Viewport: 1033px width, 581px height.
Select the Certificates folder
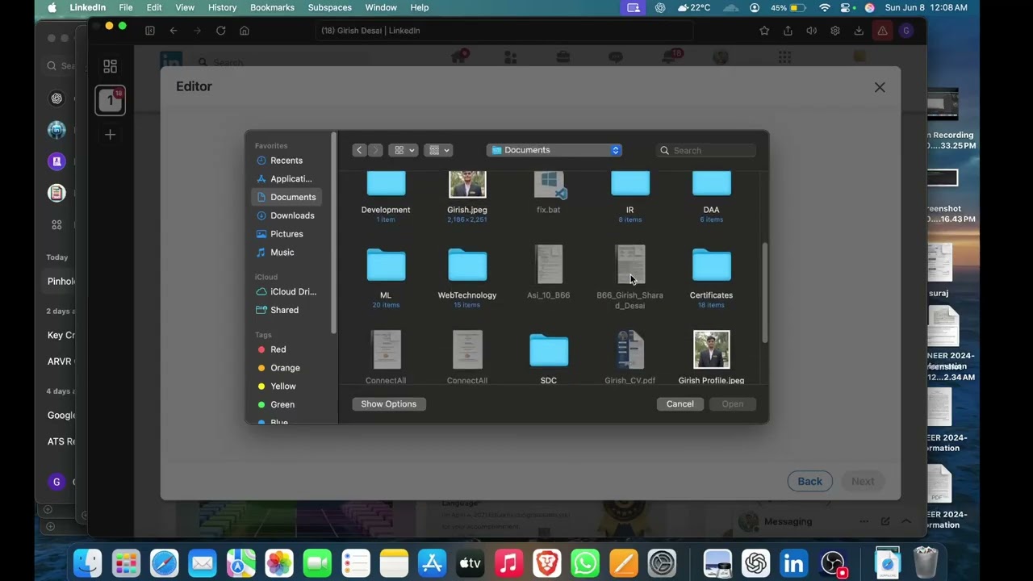pos(711,277)
